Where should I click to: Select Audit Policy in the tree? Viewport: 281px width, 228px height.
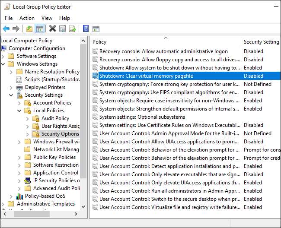55,118
